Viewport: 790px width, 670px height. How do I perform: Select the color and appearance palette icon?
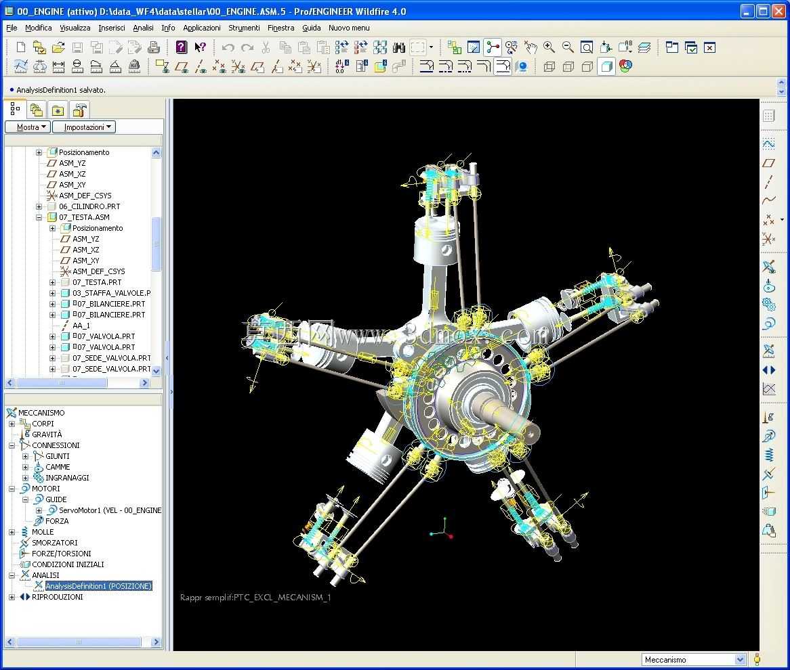[625, 66]
